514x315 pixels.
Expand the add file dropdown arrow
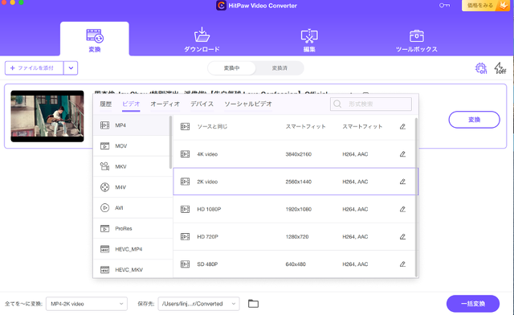(71, 68)
